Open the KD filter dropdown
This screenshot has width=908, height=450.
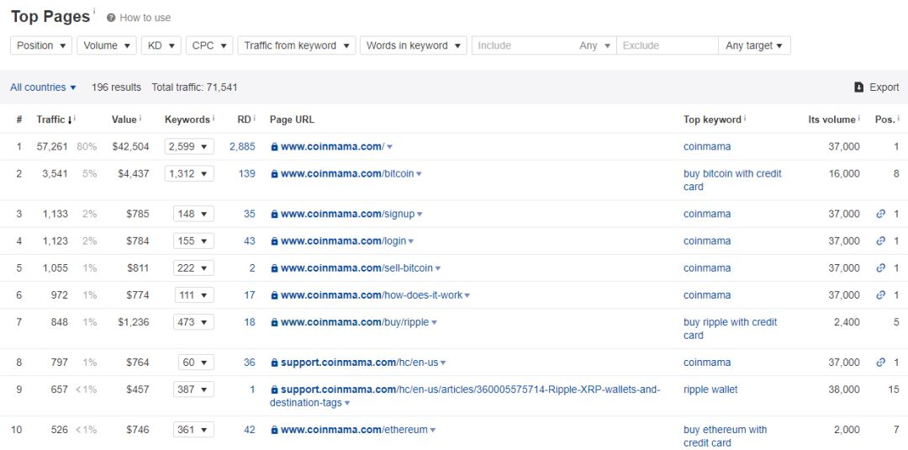pyautogui.click(x=161, y=45)
